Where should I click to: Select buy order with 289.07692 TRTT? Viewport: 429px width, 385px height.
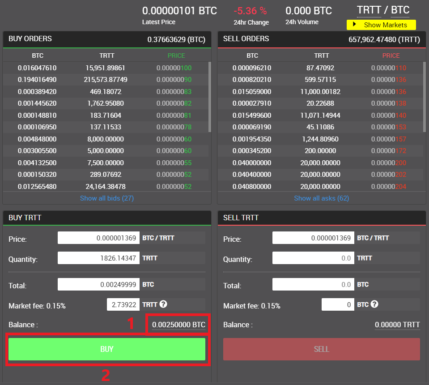click(x=106, y=175)
